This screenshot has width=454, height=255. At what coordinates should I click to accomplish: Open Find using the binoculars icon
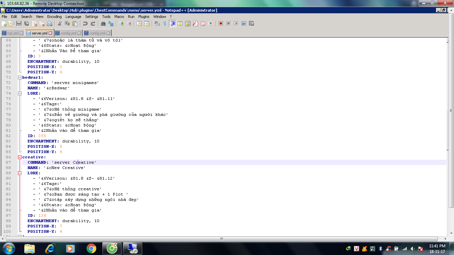point(103,24)
